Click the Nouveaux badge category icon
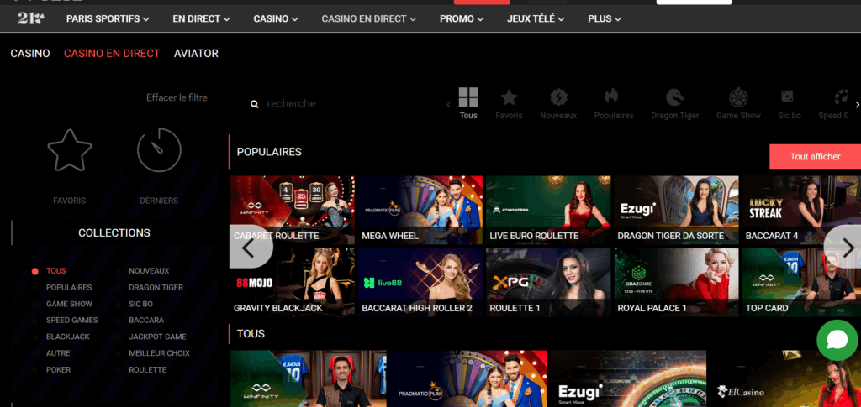The width and height of the screenshot is (861, 407). [558, 98]
